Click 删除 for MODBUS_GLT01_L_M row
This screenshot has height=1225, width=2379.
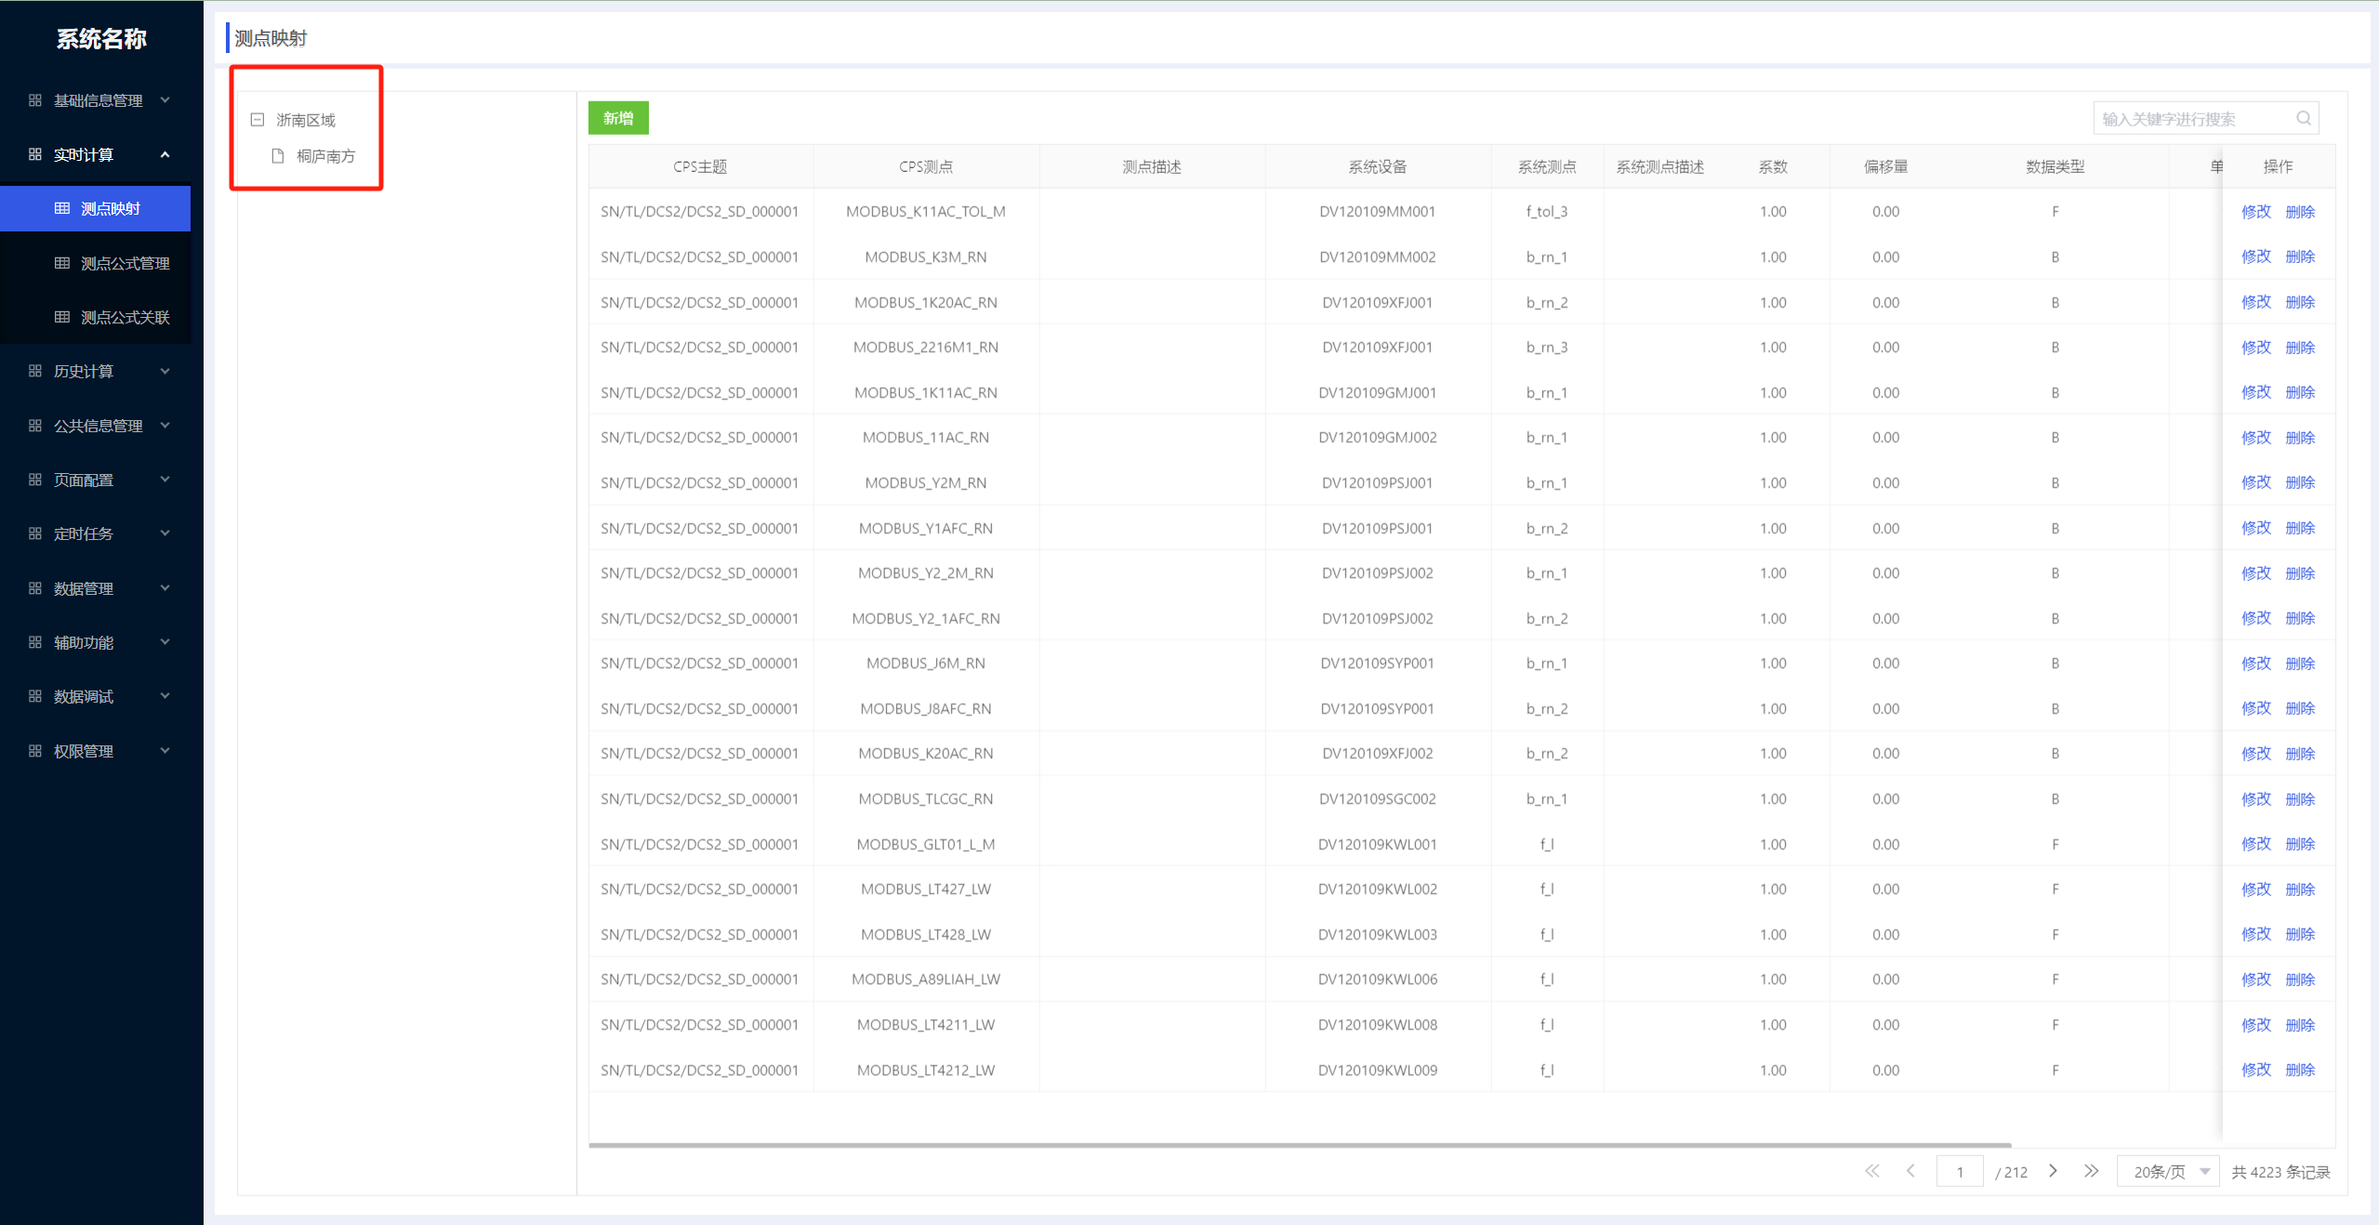tap(2300, 844)
